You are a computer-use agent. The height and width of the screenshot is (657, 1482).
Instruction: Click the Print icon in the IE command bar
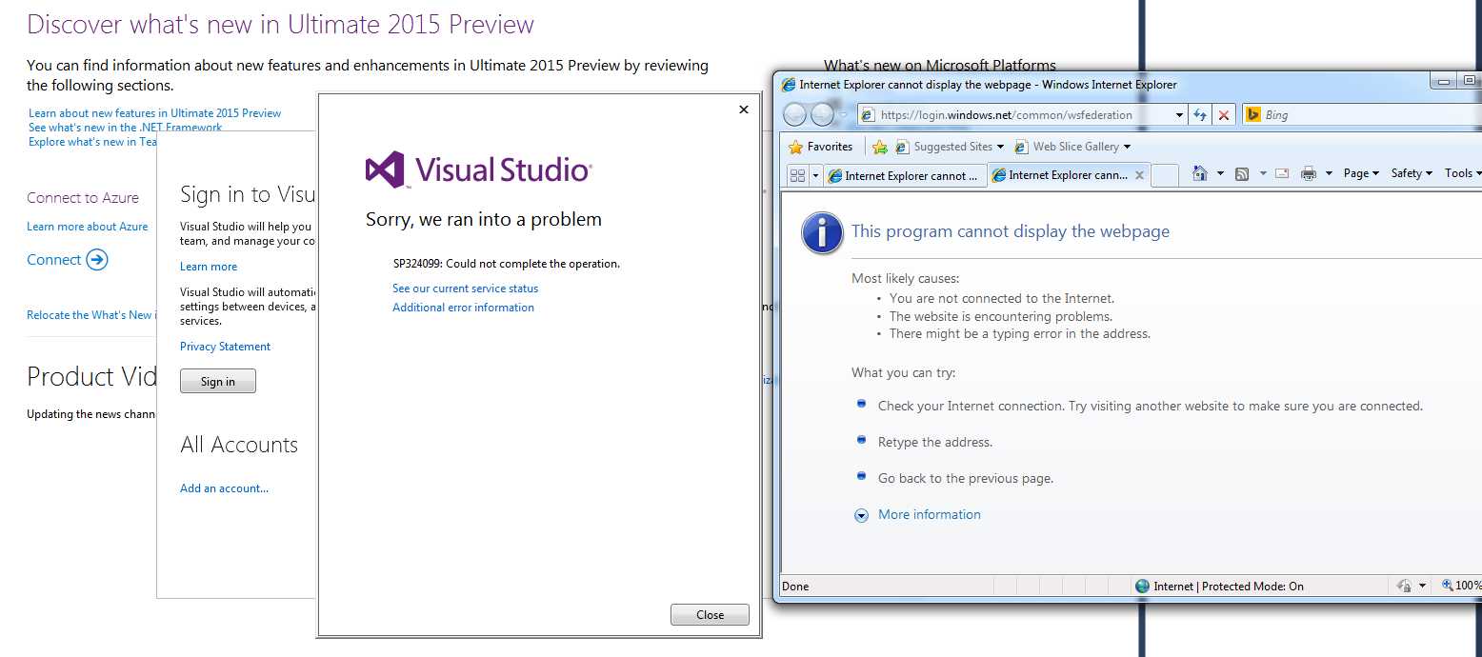tap(1309, 173)
